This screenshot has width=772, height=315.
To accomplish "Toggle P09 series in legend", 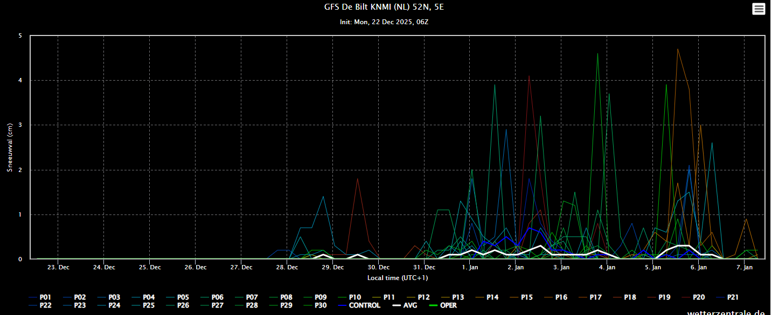I will 316,297.
